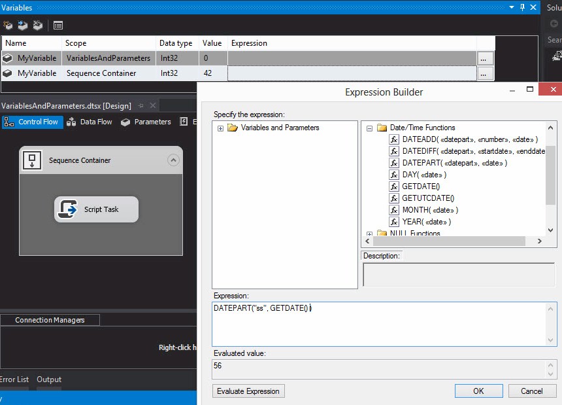Expand the NULL Functions node

click(x=369, y=234)
